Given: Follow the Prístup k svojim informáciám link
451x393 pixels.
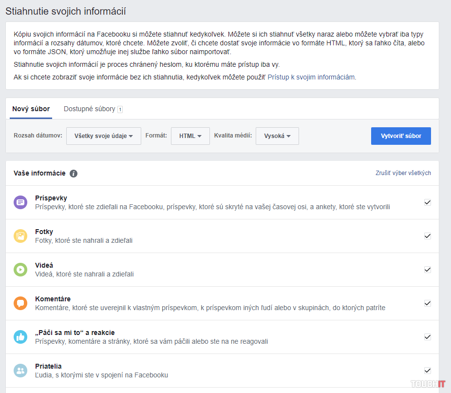Looking at the screenshot, I should [x=312, y=77].
